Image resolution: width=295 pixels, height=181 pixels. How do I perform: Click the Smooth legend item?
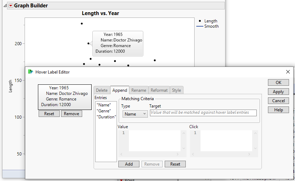(x=208, y=26)
